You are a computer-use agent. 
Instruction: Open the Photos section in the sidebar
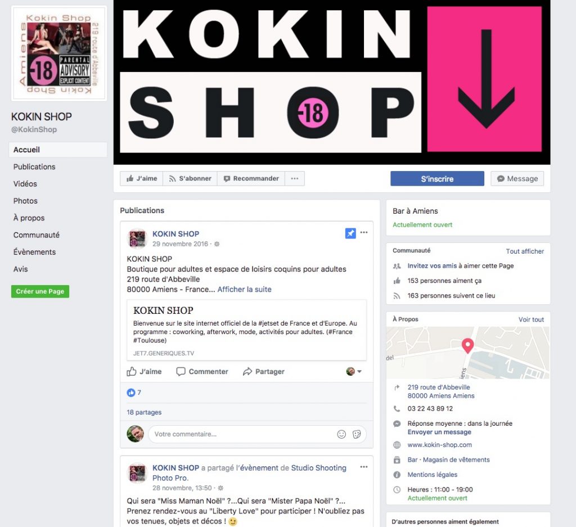[x=25, y=201]
